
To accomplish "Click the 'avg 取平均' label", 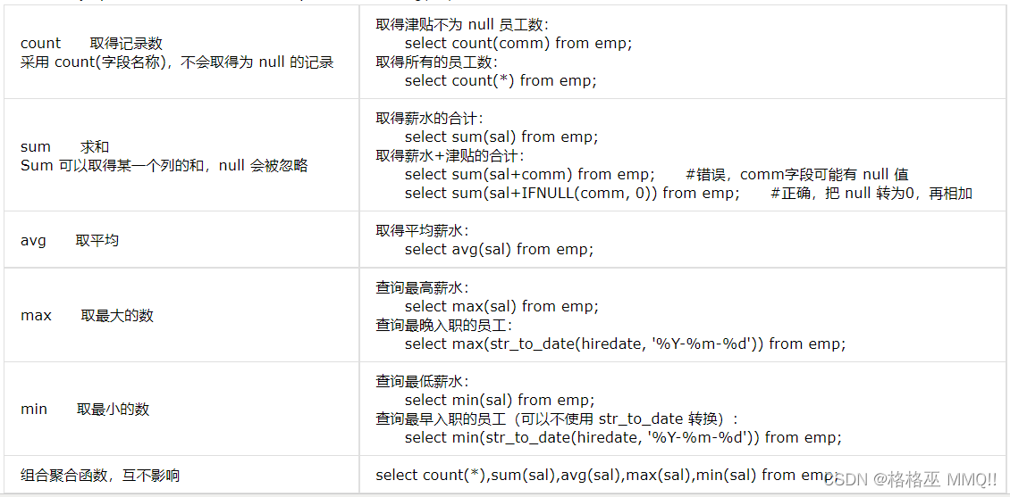I will pyautogui.click(x=70, y=241).
